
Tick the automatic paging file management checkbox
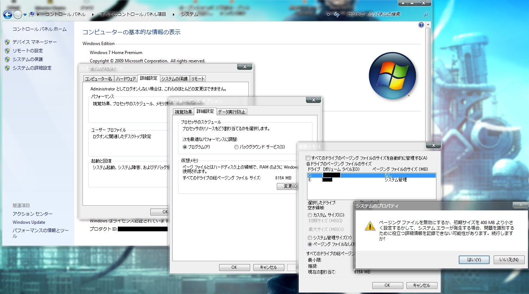coord(308,158)
